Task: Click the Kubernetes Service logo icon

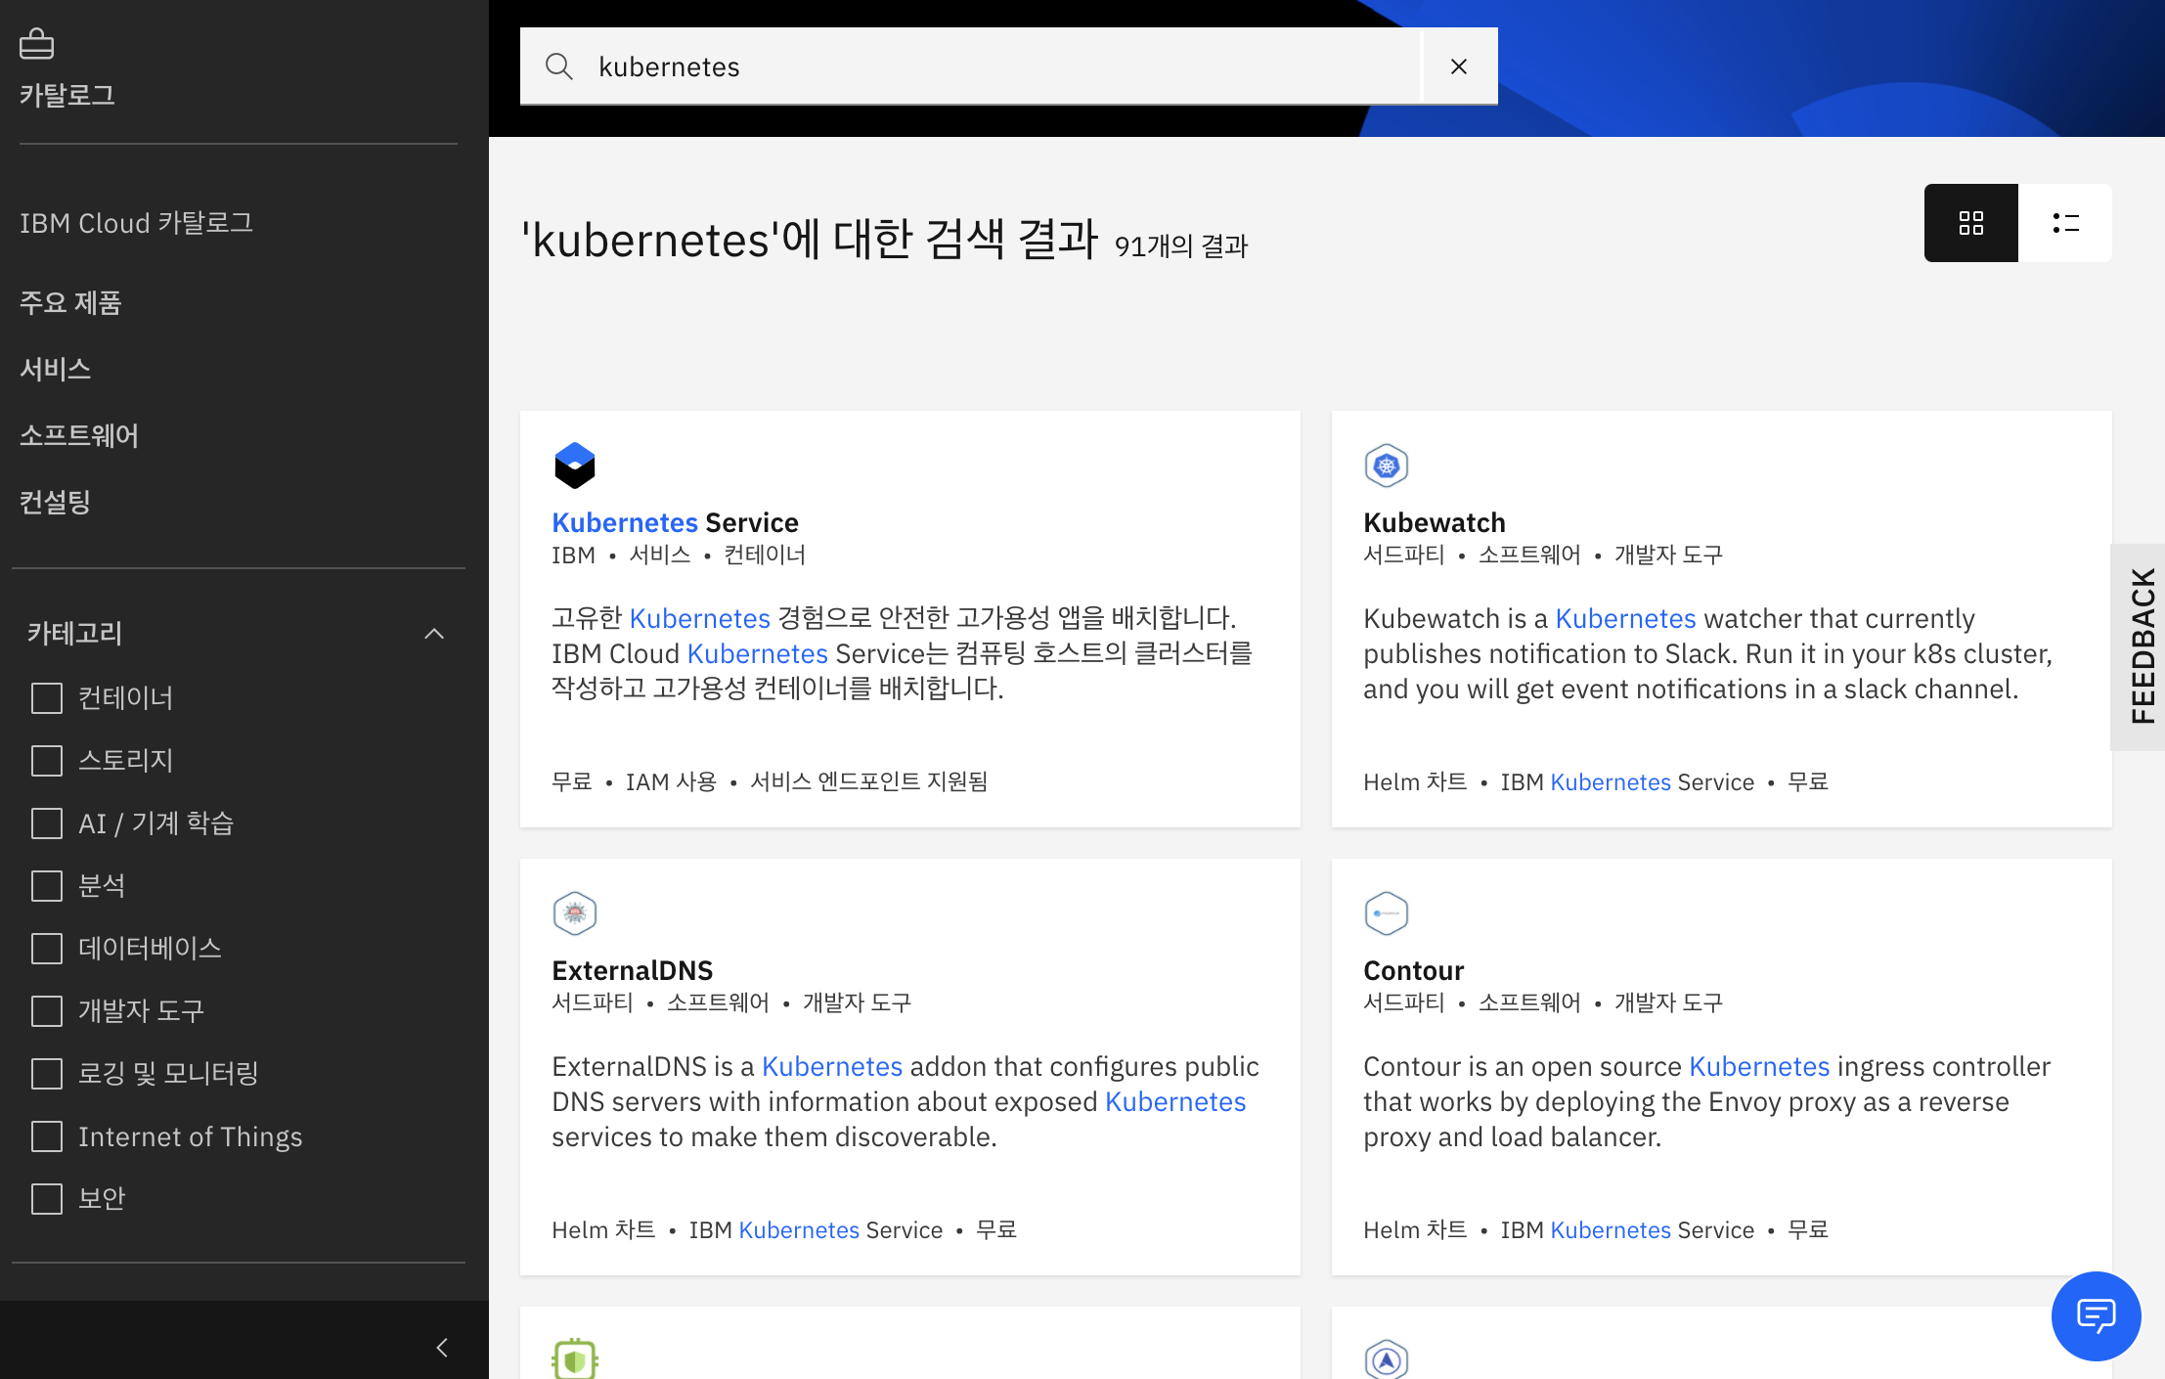Action: tap(574, 466)
